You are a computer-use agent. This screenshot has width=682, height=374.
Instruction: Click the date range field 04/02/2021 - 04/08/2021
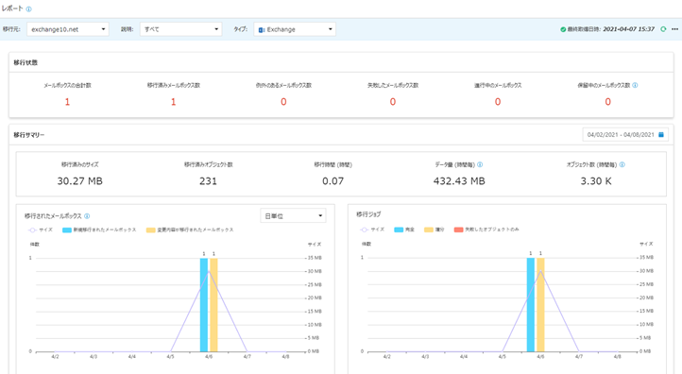click(x=625, y=135)
